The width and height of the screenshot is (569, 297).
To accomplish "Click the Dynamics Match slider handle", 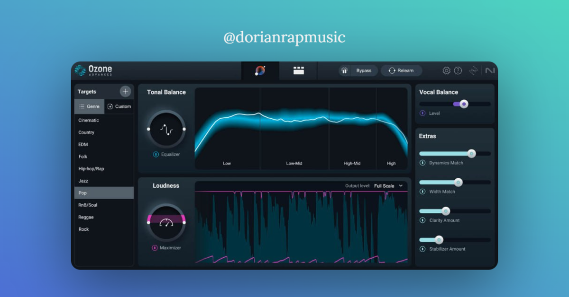I will (471, 153).
